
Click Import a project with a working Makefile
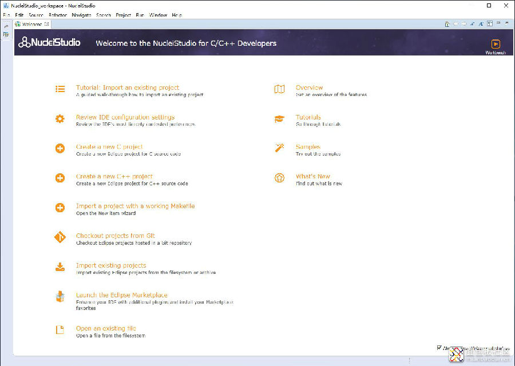(x=135, y=206)
